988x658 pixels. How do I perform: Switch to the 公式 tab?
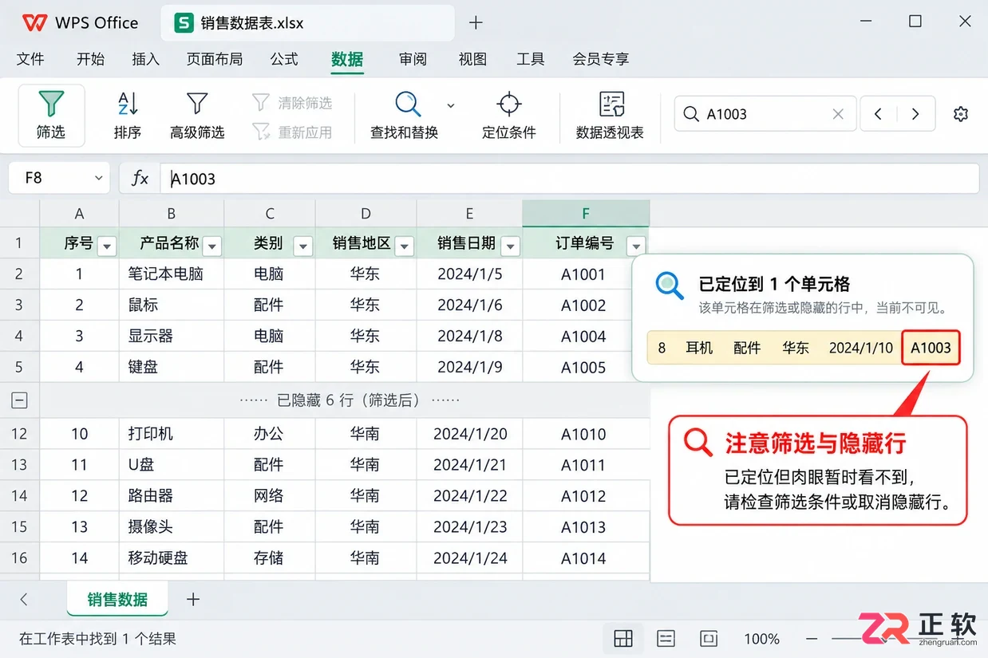click(284, 59)
